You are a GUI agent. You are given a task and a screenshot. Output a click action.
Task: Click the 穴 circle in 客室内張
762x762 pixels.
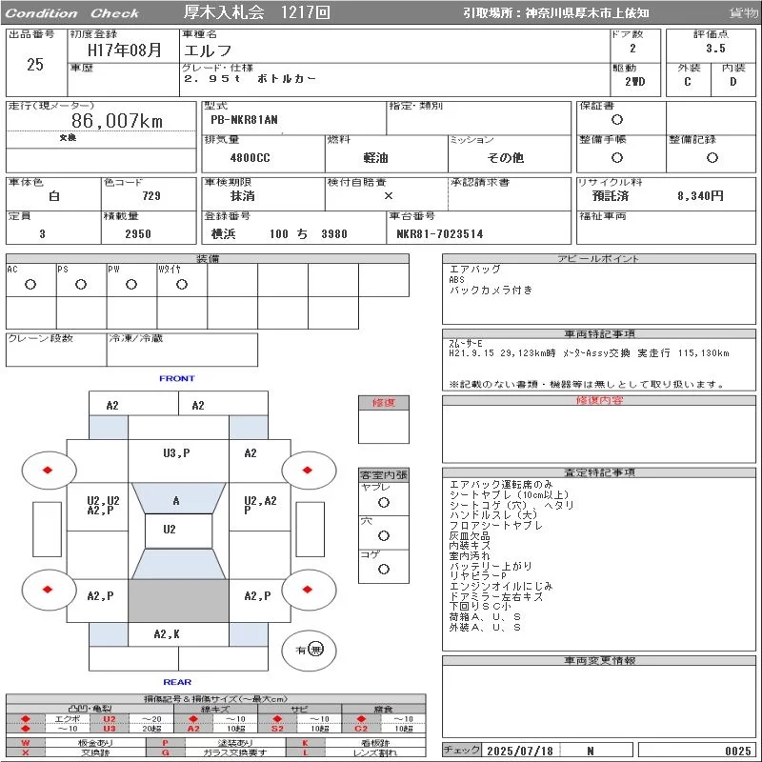click(x=384, y=535)
